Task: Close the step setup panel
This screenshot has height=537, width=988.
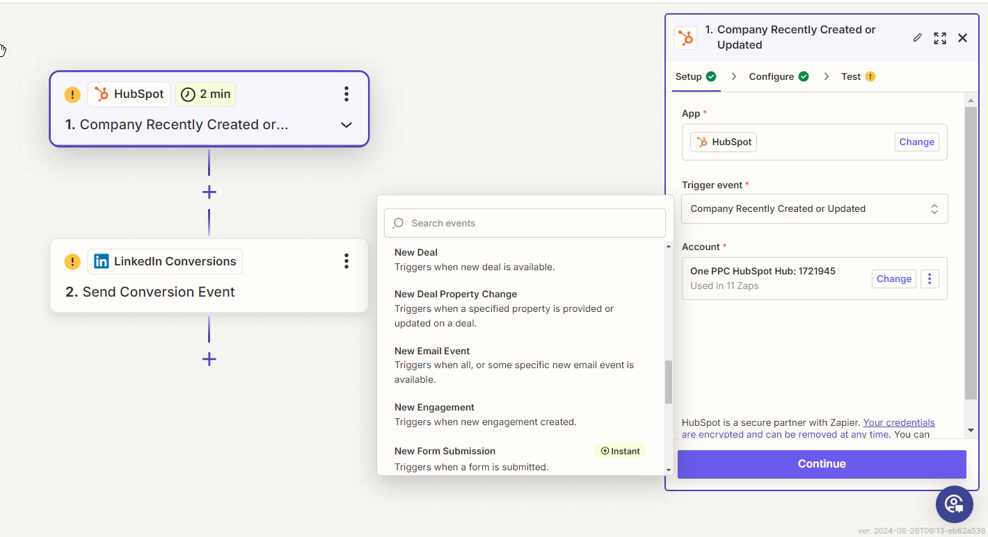Action: 963,38
